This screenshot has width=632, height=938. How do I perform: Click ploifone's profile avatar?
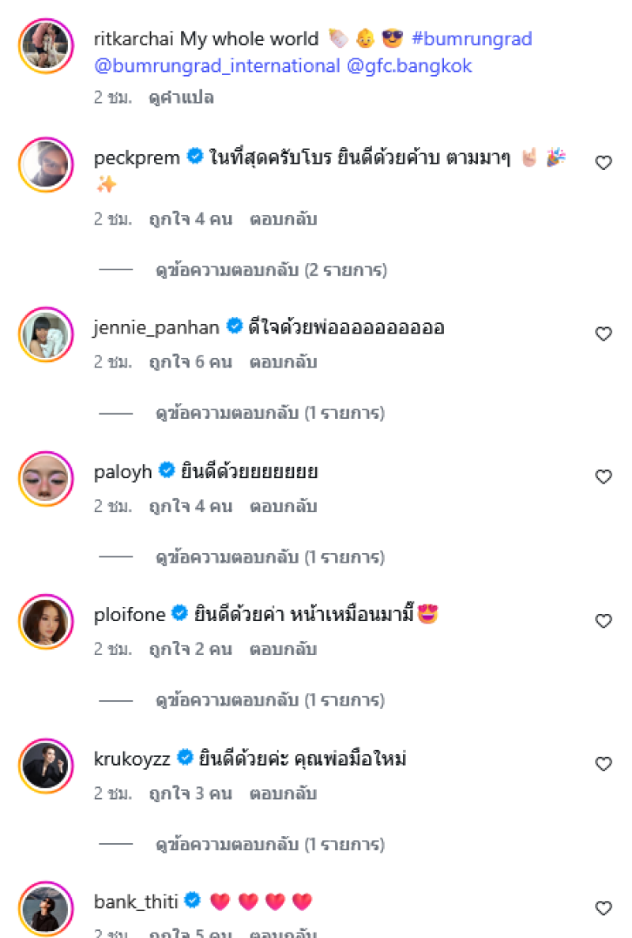[x=46, y=621]
